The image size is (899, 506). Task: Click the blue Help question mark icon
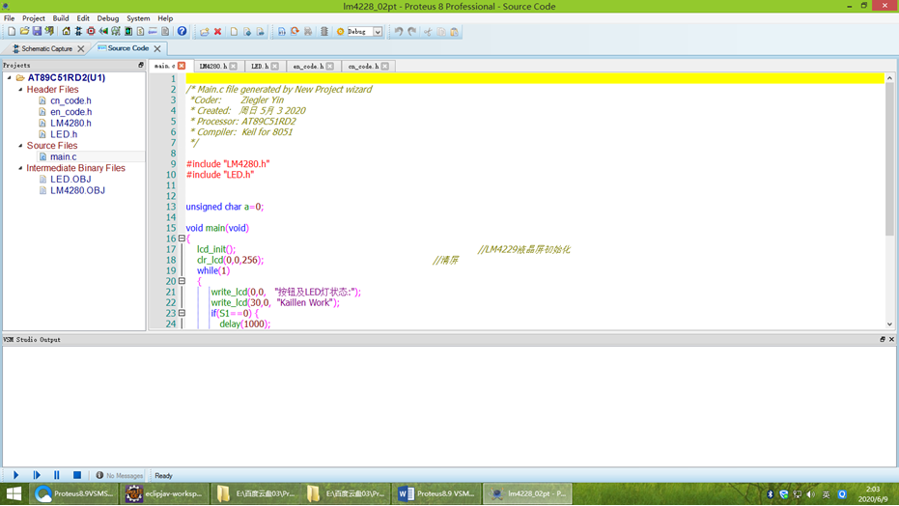(182, 32)
